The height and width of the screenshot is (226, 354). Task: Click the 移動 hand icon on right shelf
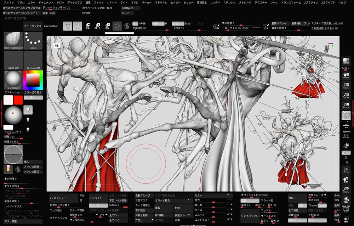click(346, 180)
